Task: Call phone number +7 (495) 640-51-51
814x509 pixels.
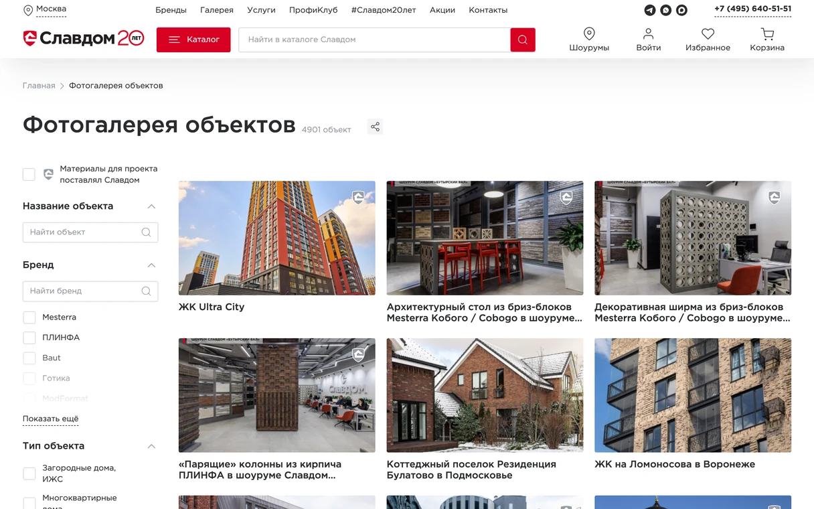Action: tap(752, 9)
